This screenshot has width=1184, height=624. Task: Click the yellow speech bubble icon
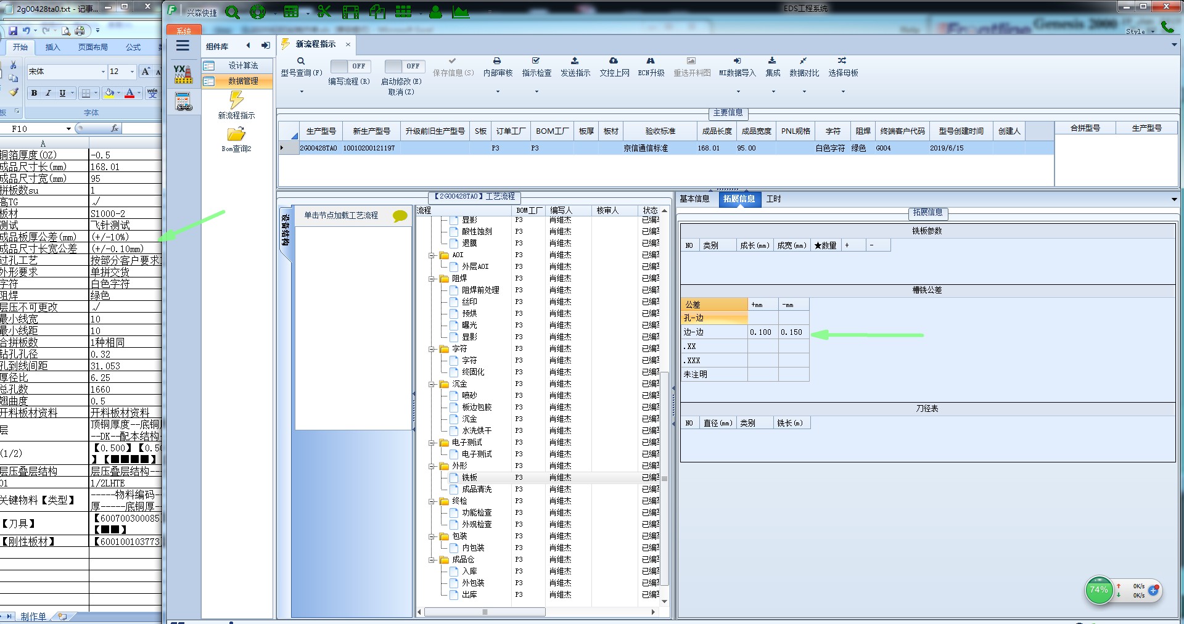[x=400, y=216]
